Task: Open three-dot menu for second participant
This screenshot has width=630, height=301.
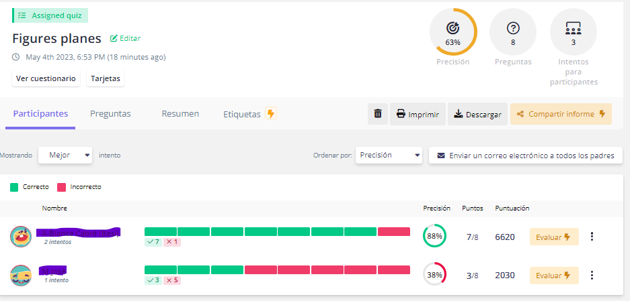Action: click(592, 275)
